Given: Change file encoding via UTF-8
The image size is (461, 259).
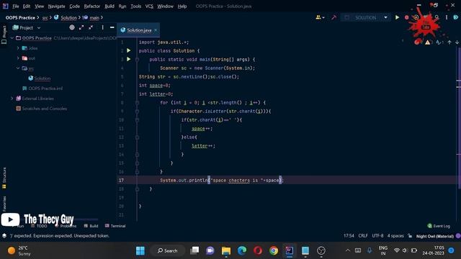Looking at the screenshot, I should 377,236.
